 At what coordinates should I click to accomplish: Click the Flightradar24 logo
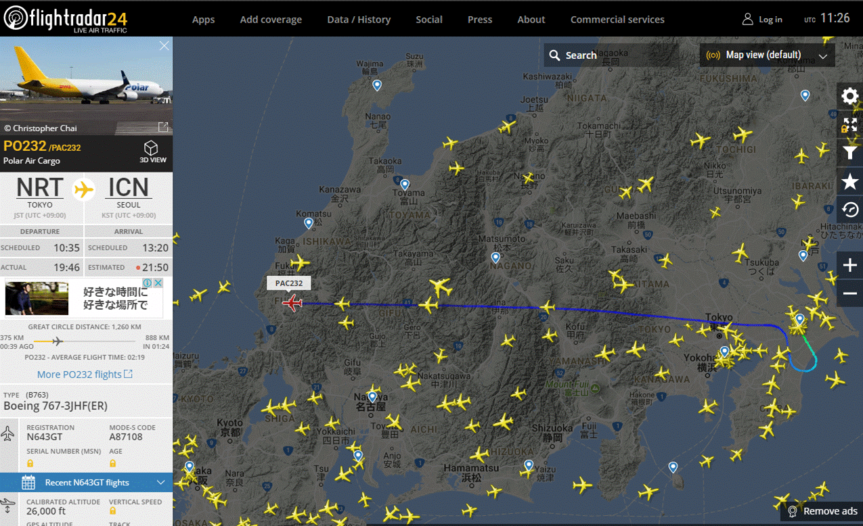66,19
